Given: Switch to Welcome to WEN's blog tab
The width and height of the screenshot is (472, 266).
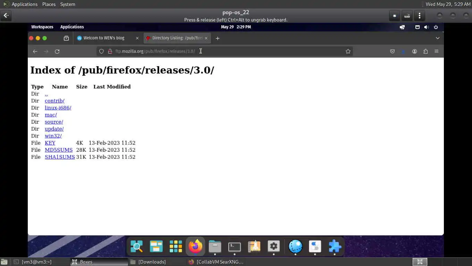Looking at the screenshot, I should (107, 38).
